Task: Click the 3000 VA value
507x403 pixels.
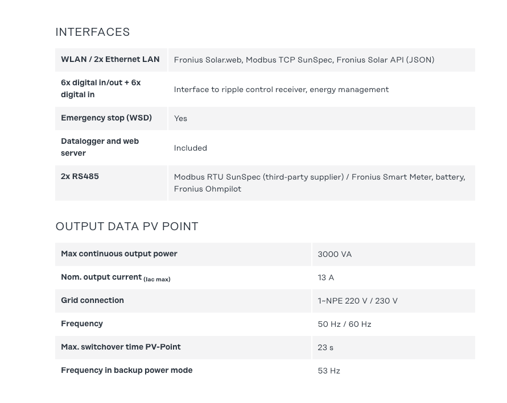Action: pos(335,254)
